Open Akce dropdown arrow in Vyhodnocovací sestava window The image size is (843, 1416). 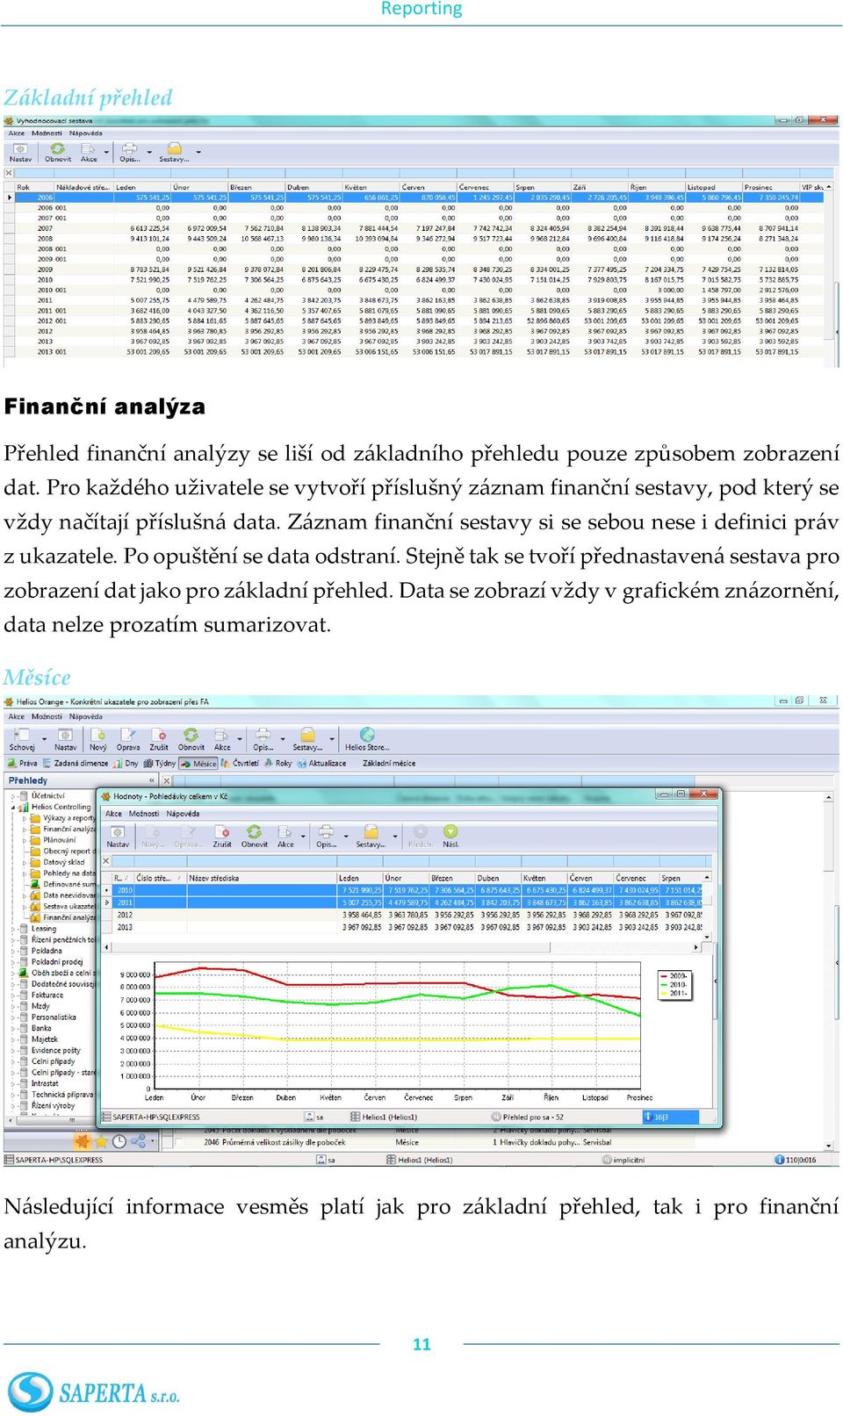pyautogui.click(x=106, y=152)
